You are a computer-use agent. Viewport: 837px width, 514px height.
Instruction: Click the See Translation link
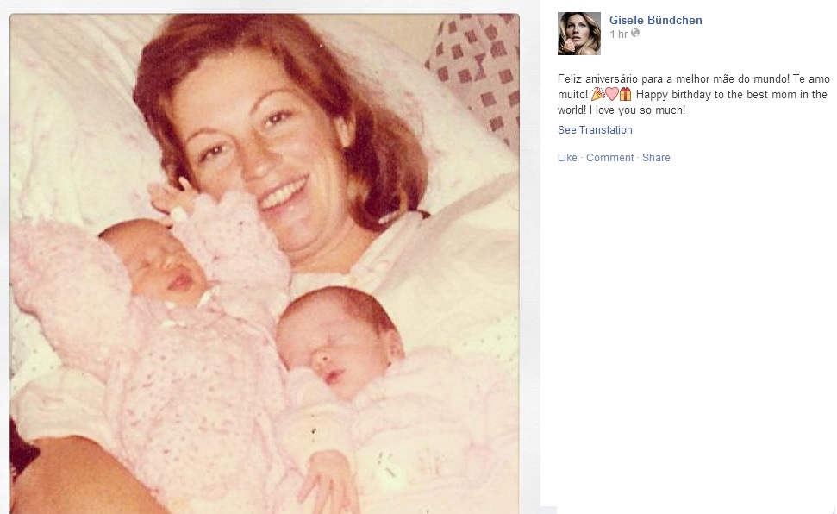pos(595,130)
